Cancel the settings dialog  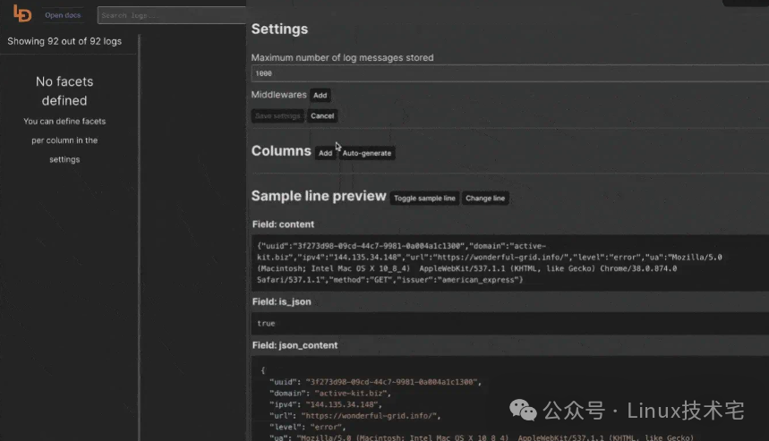coord(322,115)
